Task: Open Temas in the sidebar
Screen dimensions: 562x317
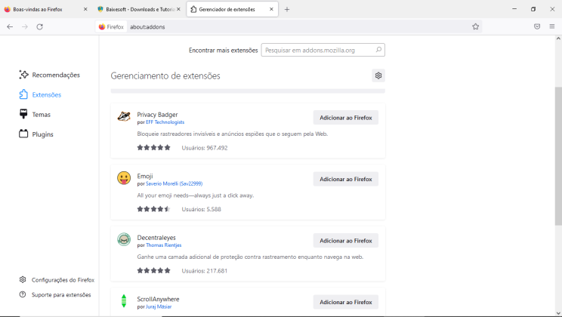Action: click(35, 115)
